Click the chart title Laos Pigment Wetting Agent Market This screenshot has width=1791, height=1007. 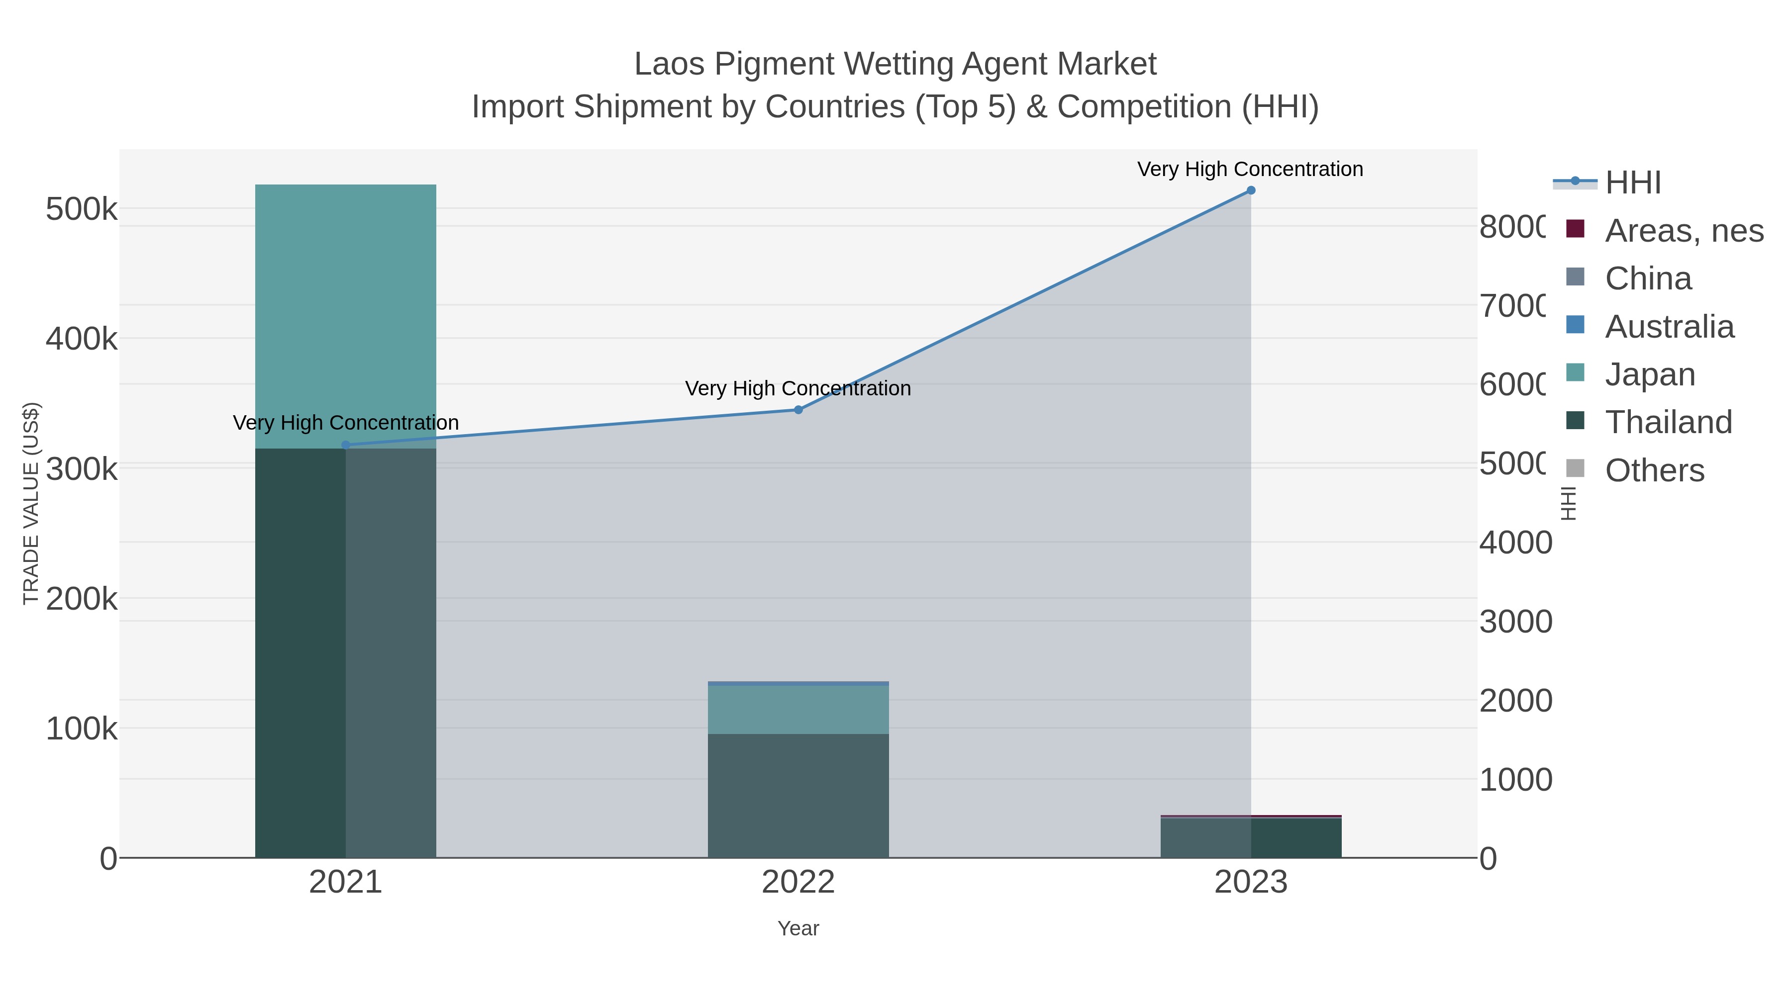pyautogui.click(x=895, y=64)
